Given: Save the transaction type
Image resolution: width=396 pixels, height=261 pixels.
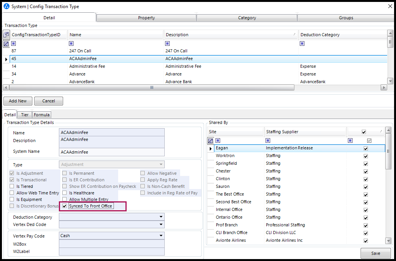Looking at the screenshot, I should point(376,253).
